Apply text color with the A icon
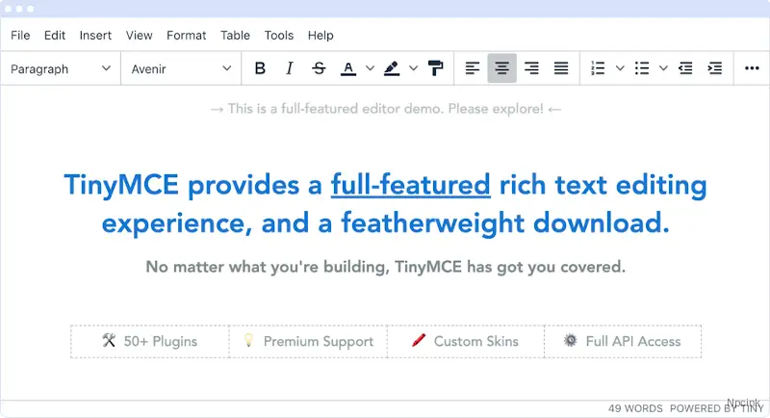 348,68
